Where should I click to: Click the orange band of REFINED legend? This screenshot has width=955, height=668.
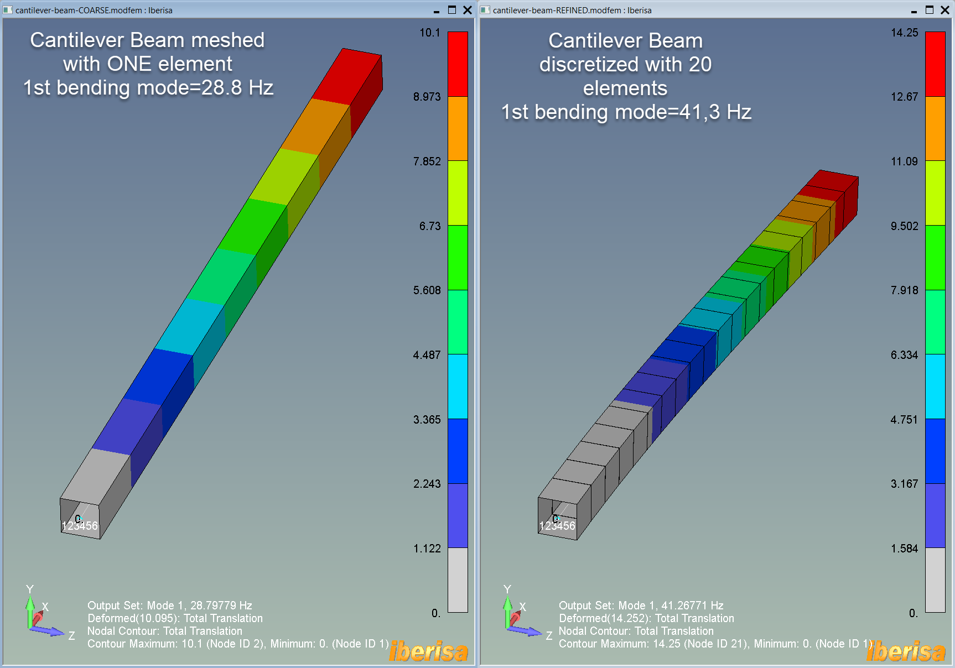point(936,128)
